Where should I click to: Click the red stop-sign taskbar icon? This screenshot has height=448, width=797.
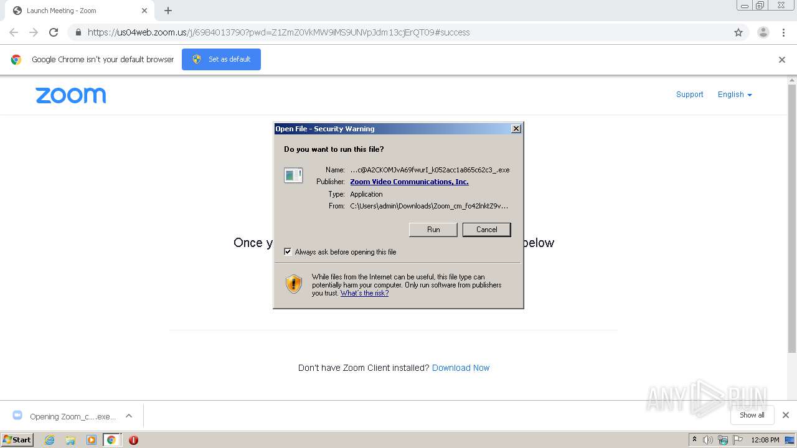click(x=133, y=440)
